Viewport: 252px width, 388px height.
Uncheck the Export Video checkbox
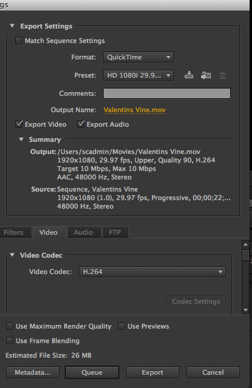click(19, 124)
